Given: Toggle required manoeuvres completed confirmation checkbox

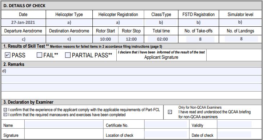Looking at the screenshot, I should 6,115.
